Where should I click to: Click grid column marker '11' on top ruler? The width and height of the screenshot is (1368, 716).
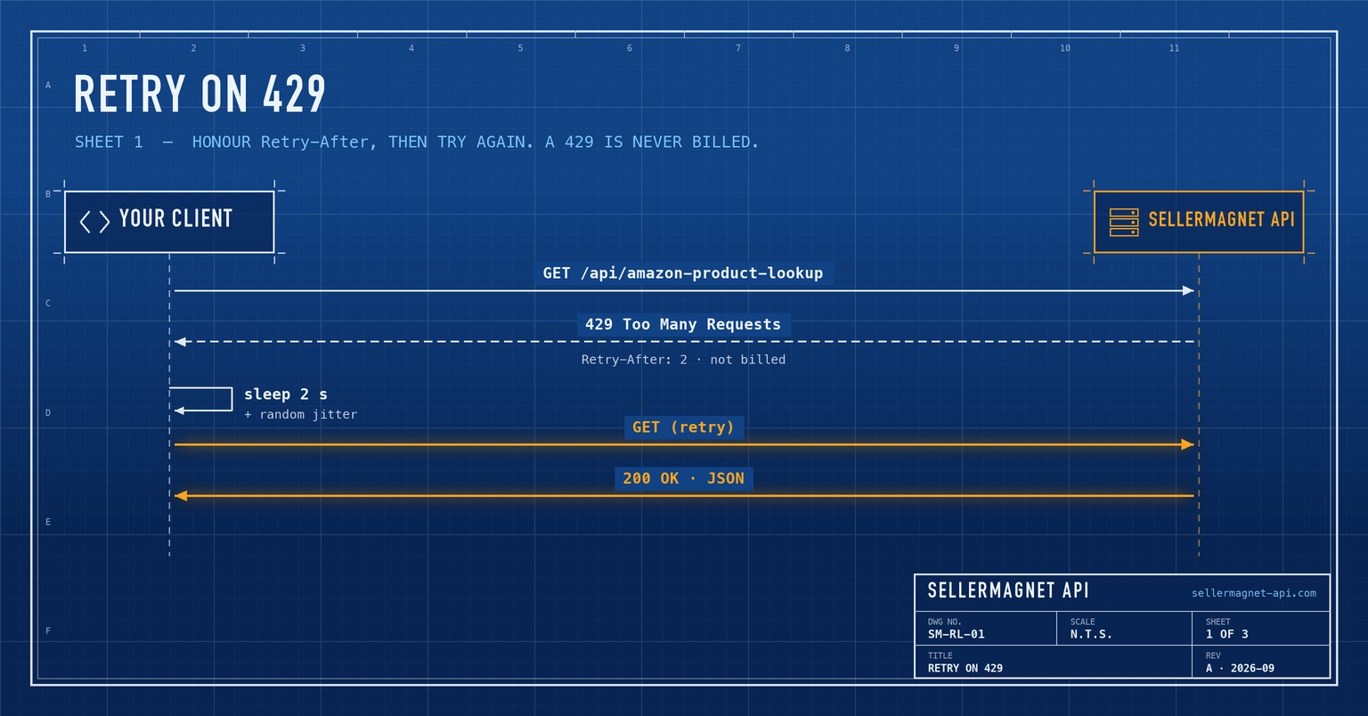point(1174,48)
